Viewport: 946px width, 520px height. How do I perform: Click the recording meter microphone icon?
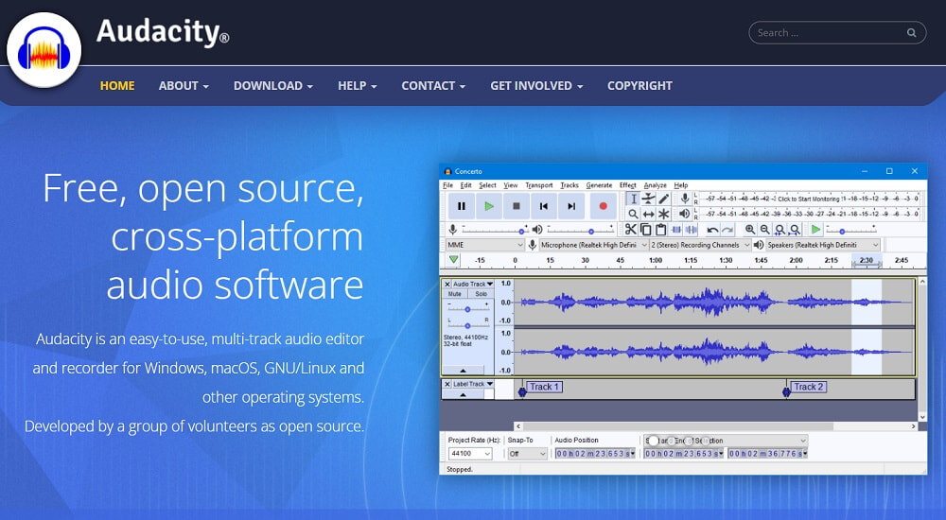click(685, 199)
